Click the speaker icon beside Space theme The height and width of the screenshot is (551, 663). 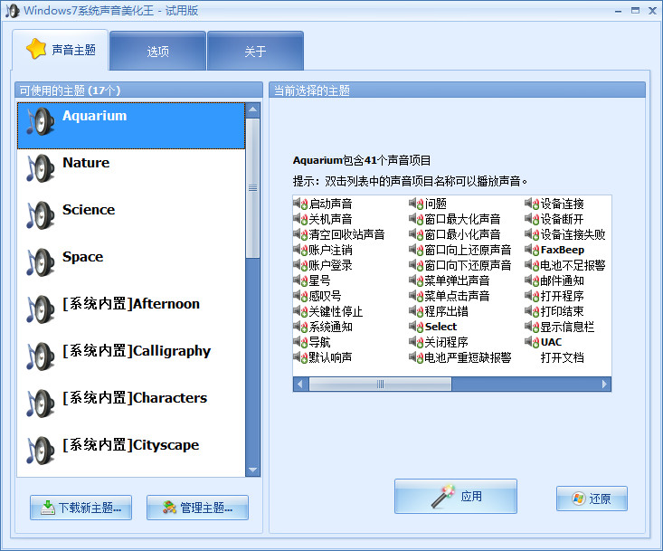pos(41,262)
